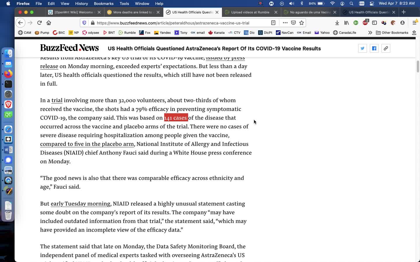Share the article on Facebook
The image size is (420, 262).
click(374, 48)
